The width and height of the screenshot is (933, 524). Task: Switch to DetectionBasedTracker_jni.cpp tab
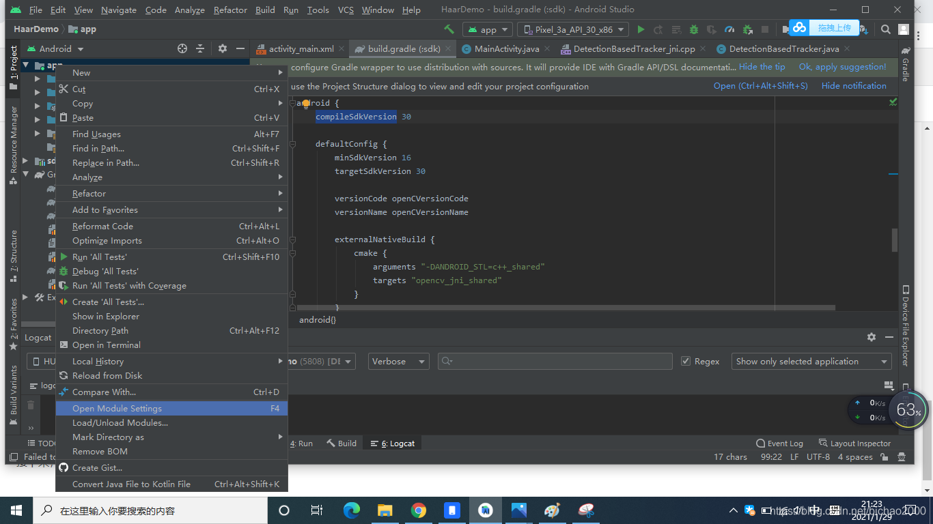click(634, 48)
